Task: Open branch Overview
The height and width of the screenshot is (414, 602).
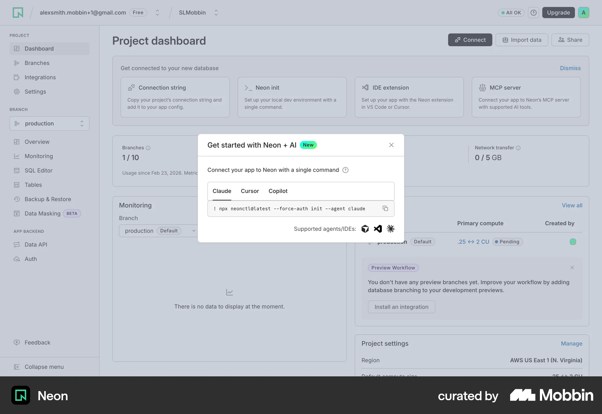Action: coord(50,142)
